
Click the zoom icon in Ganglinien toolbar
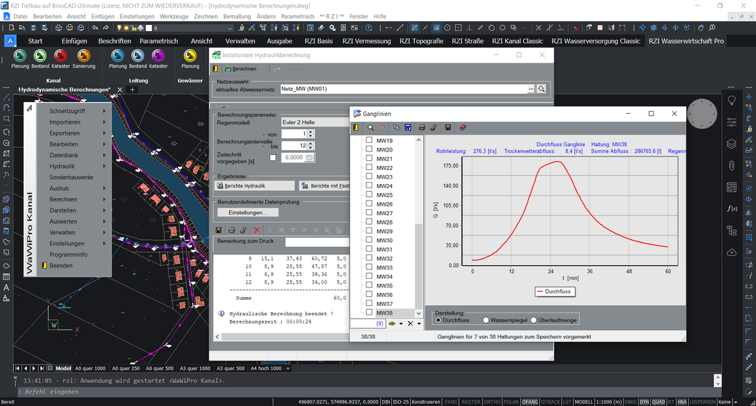[371, 127]
